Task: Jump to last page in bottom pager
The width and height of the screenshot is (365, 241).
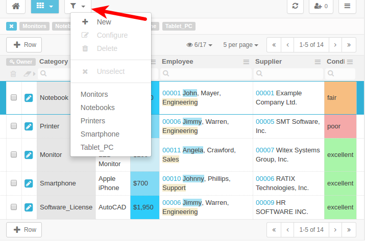Action: [349, 230]
